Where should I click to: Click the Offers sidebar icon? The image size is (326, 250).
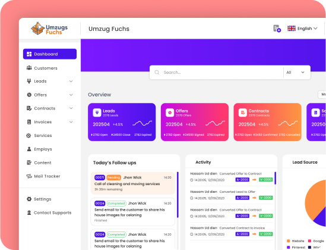(29, 95)
